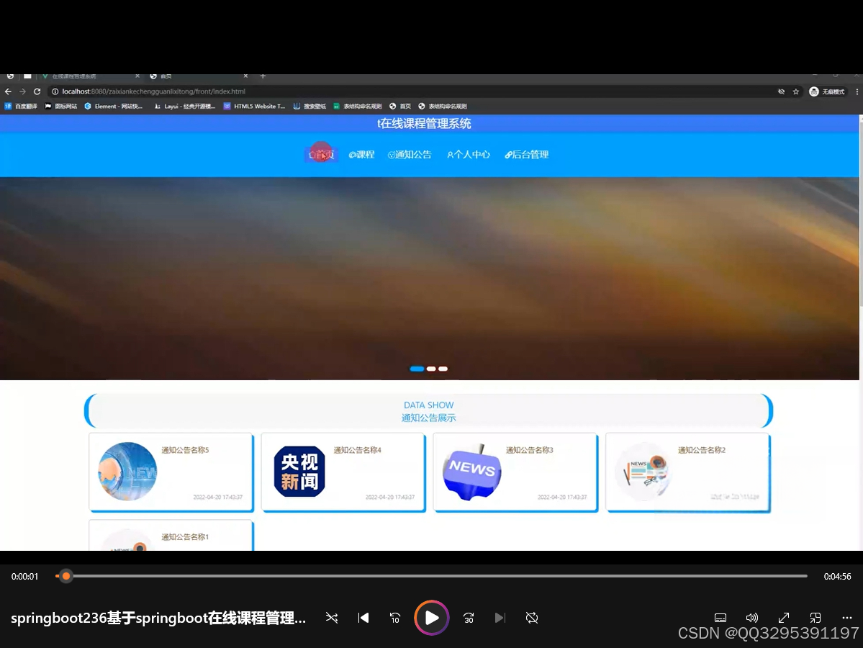Click the browser back arrow icon

click(7, 91)
